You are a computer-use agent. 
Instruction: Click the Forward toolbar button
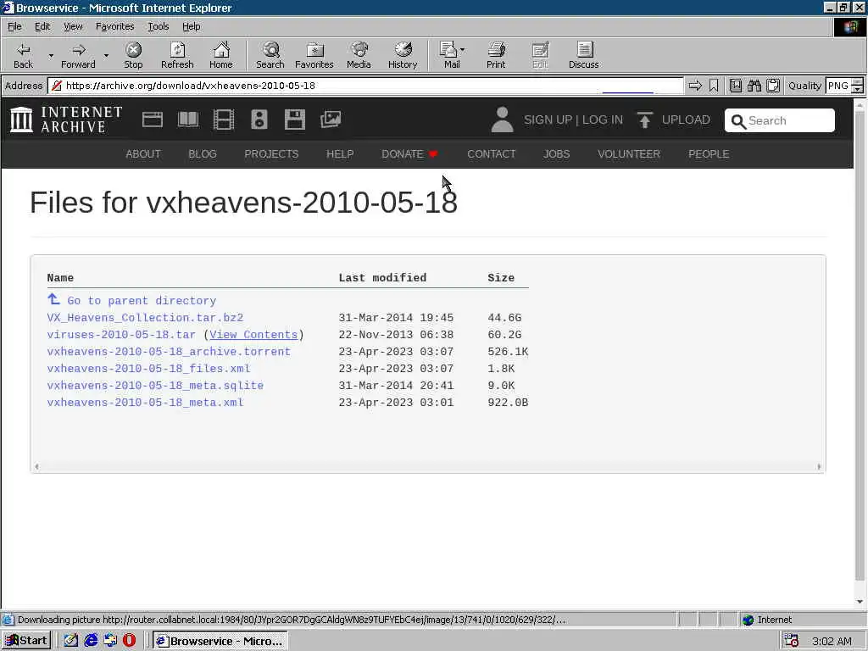(78, 55)
